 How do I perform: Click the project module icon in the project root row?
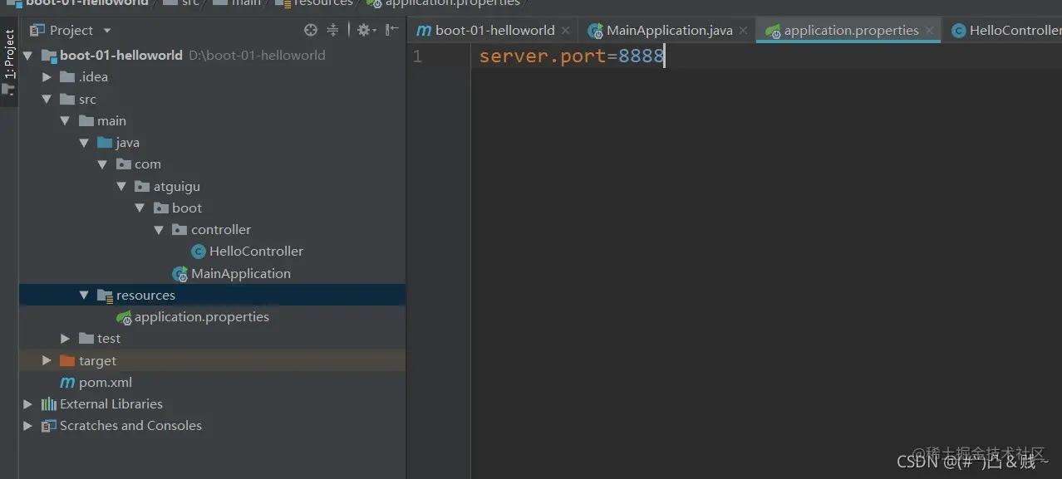(x=49, y=56)
